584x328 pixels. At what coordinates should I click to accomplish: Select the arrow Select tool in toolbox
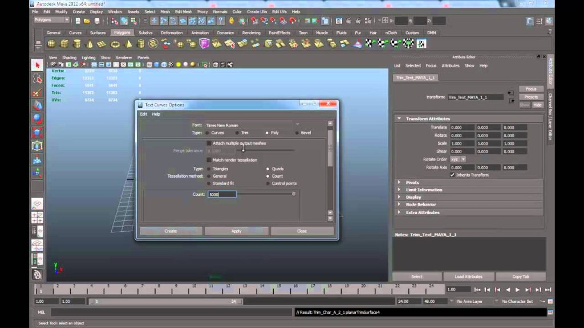pyautogui.click(x=37, y=65)
